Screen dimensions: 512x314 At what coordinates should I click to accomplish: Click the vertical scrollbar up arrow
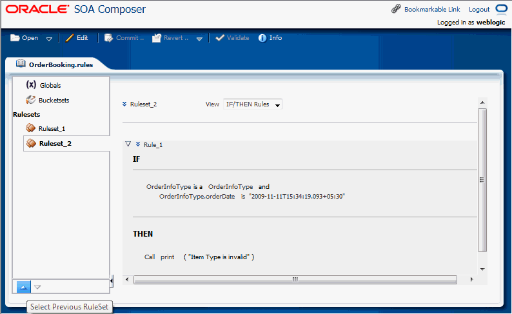click(x=482, y=103)
